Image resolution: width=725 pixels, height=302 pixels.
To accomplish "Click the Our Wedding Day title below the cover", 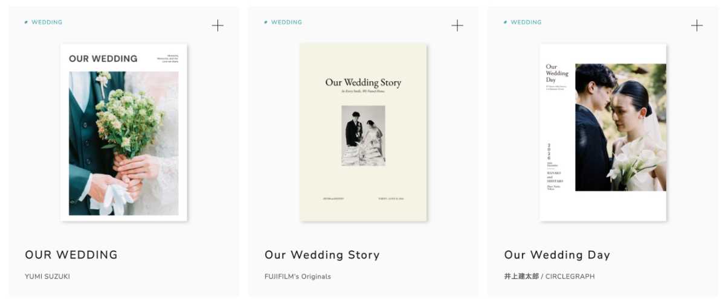I will coord(557,255).
